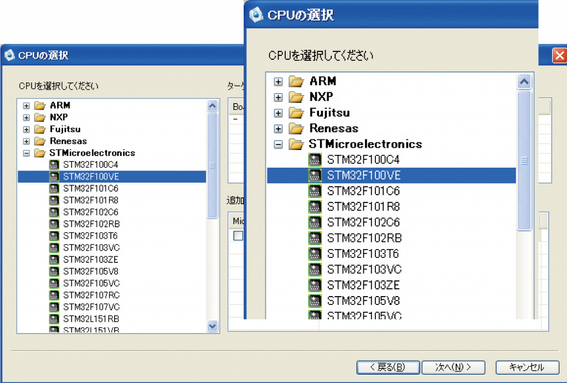The width and height of the screenshot is (567, 383).
Task: Click the up arrow on the small list's scrollbar
Action: (x=212, y=106)
